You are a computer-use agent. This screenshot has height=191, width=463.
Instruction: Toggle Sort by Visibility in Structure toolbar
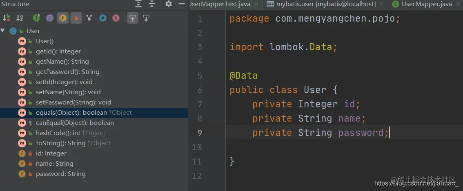[x=6, y=18]
